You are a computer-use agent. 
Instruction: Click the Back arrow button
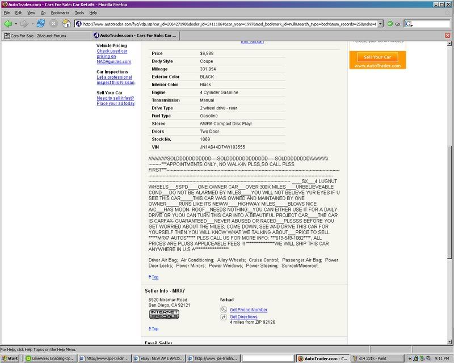[8, 24]
